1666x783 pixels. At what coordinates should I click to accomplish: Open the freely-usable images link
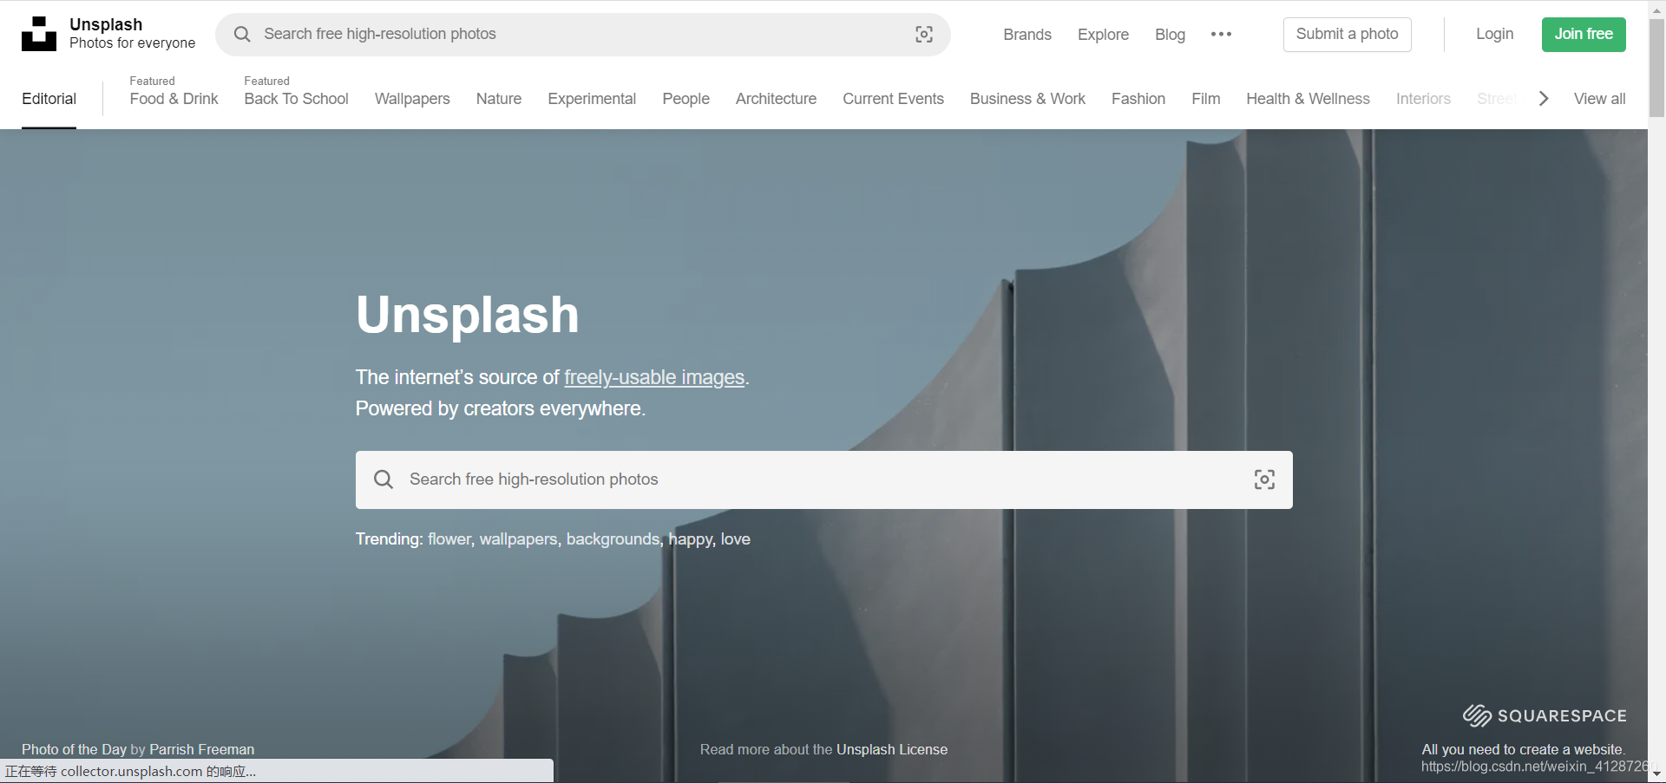coord(654,377)
